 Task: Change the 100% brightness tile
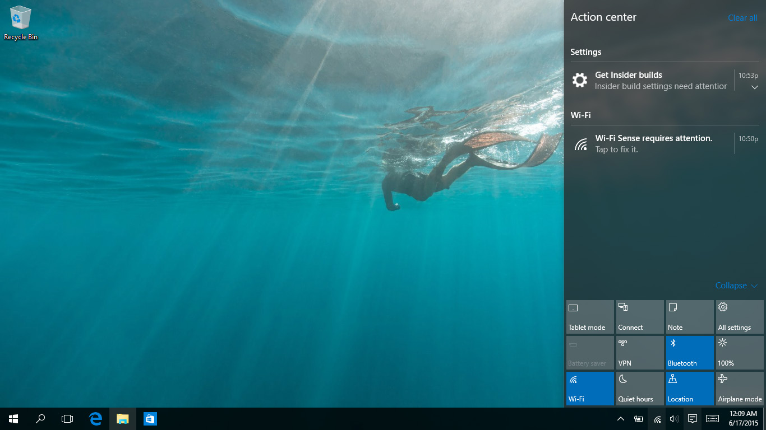(x=740, y=353)
